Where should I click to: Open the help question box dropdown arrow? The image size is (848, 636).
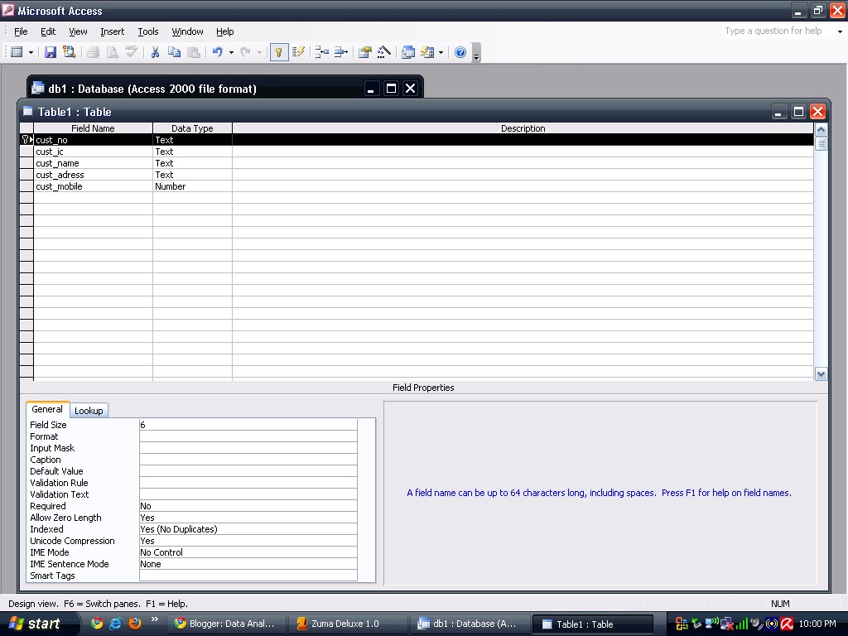click(840, 31)
